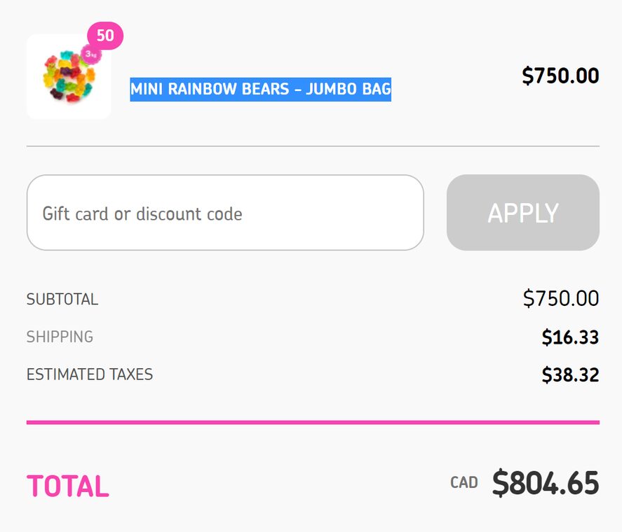The width and height of the screenshot is (622, 532).
Task: Click the pink TOTAL heading
Action: [67, 486]
